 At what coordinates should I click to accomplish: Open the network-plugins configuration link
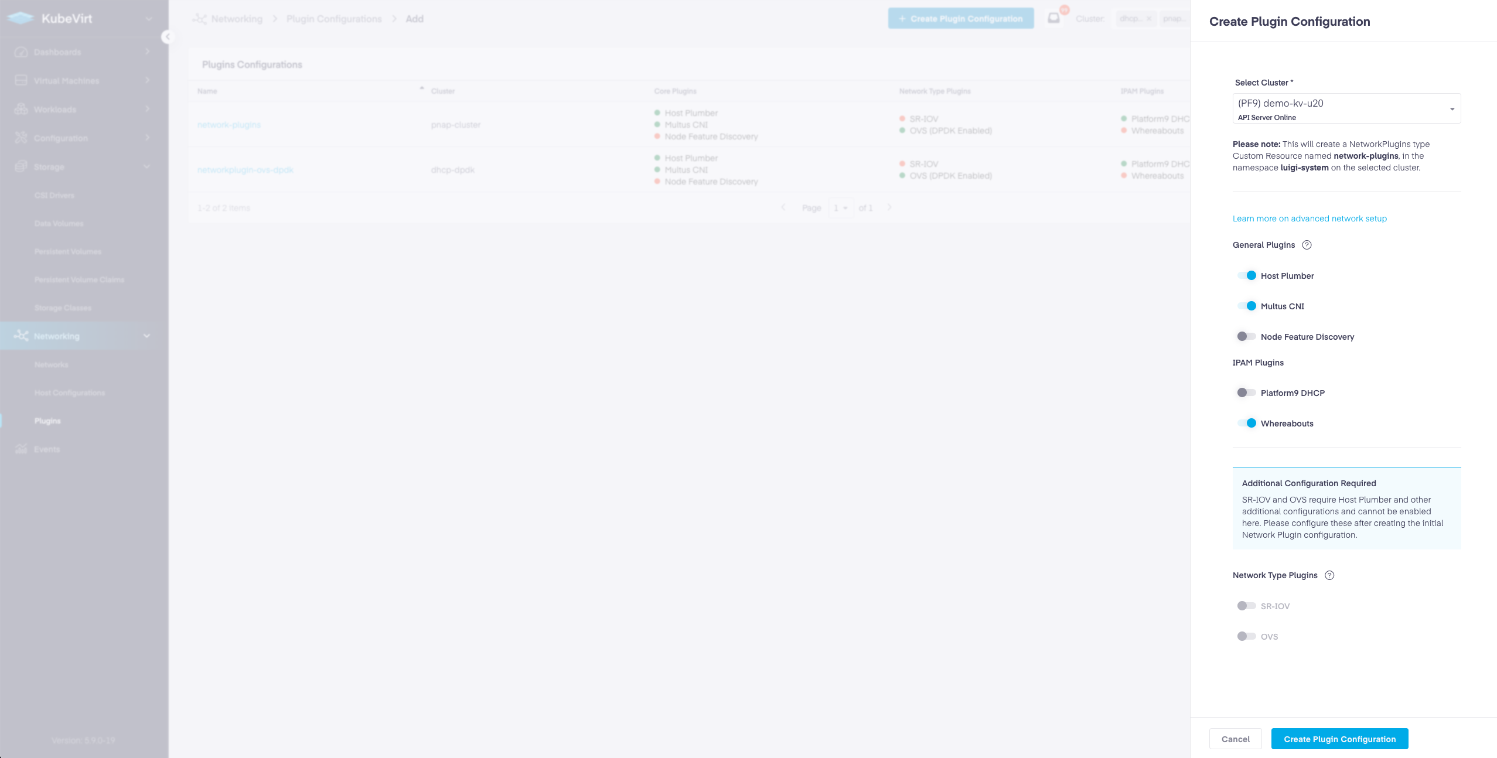tap(229, 125)
